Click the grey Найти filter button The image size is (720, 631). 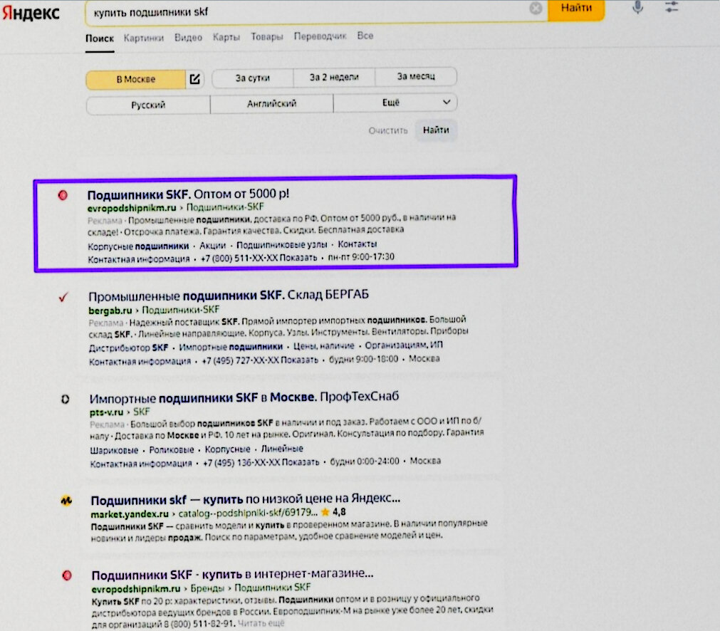(436, 130)
